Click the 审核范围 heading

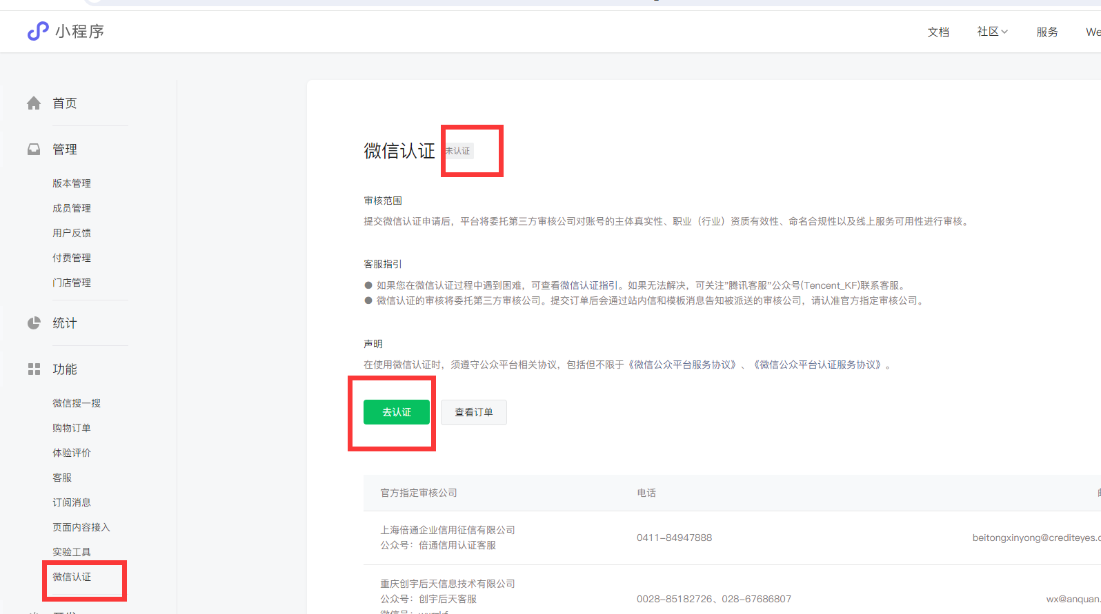click(383, 201)
